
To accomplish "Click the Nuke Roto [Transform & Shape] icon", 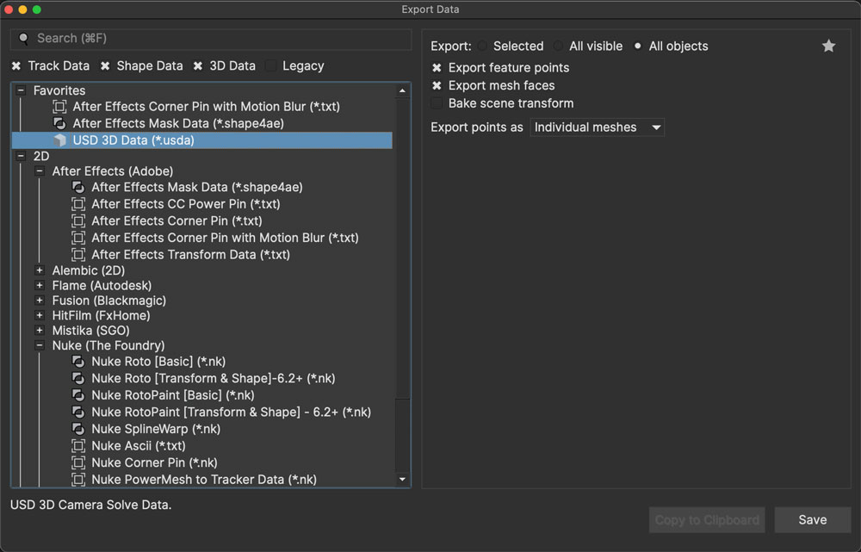I will tap(78, 378).
